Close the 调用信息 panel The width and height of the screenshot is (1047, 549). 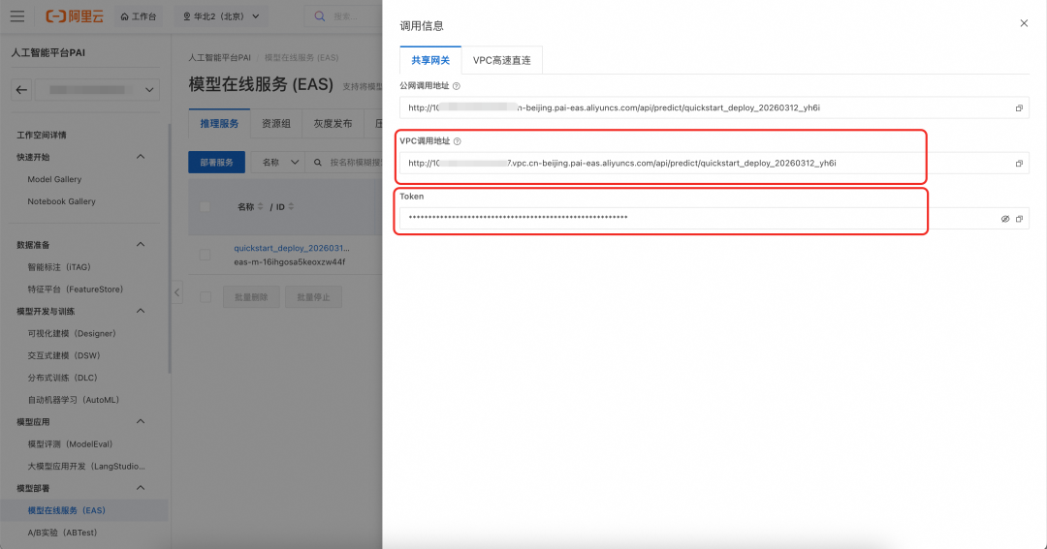click(1024, 23)
